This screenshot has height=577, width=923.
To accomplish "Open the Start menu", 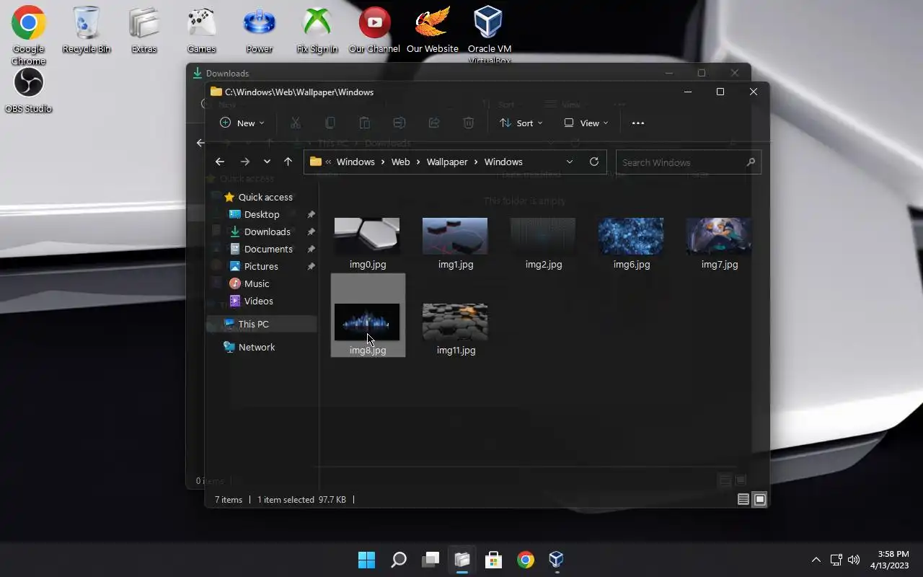I will [x=366, y=560].
